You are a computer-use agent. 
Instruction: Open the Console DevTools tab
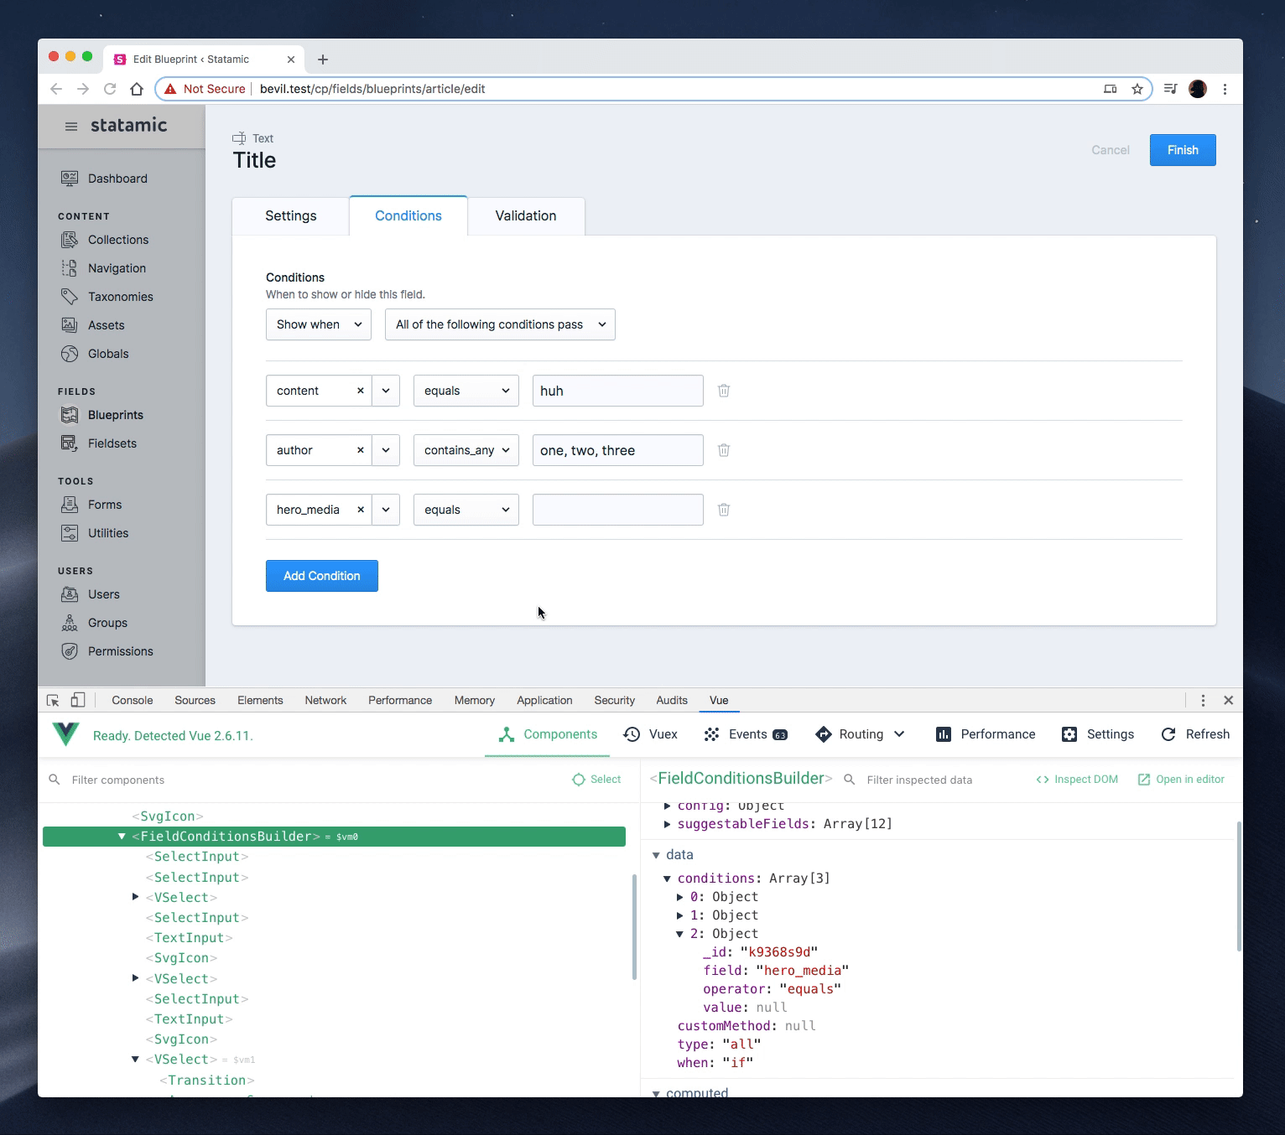pos(133,700)
